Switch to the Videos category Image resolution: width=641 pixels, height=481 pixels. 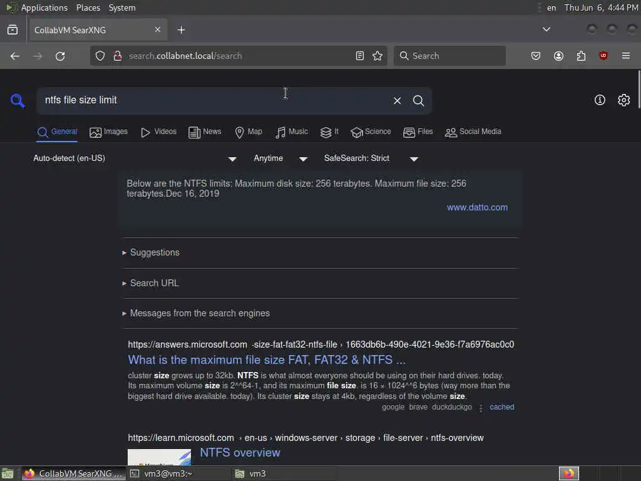(158, 132)
